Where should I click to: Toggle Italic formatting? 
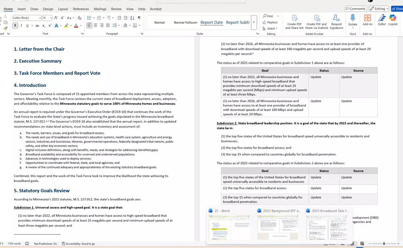[x=22, y=25]
